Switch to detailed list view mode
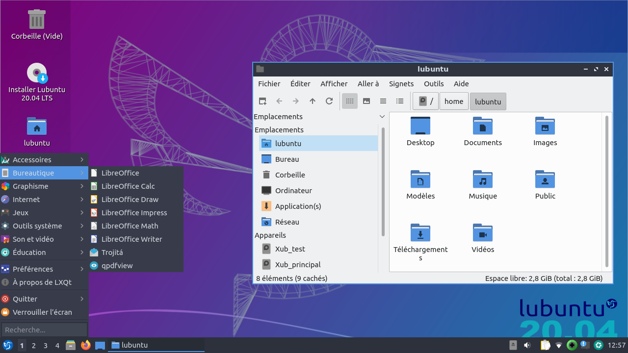 400,101
